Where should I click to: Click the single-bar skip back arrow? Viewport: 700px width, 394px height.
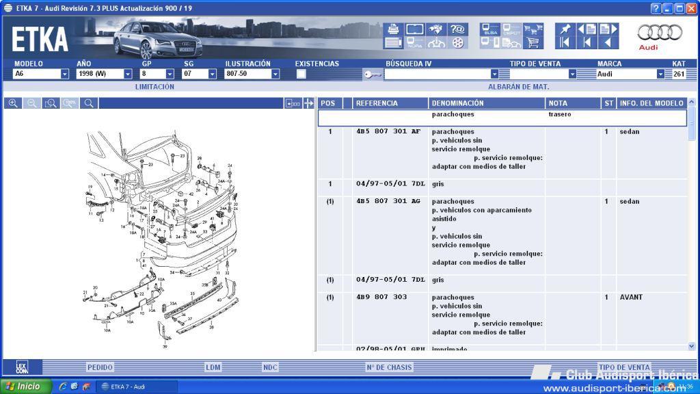[587, 43]
